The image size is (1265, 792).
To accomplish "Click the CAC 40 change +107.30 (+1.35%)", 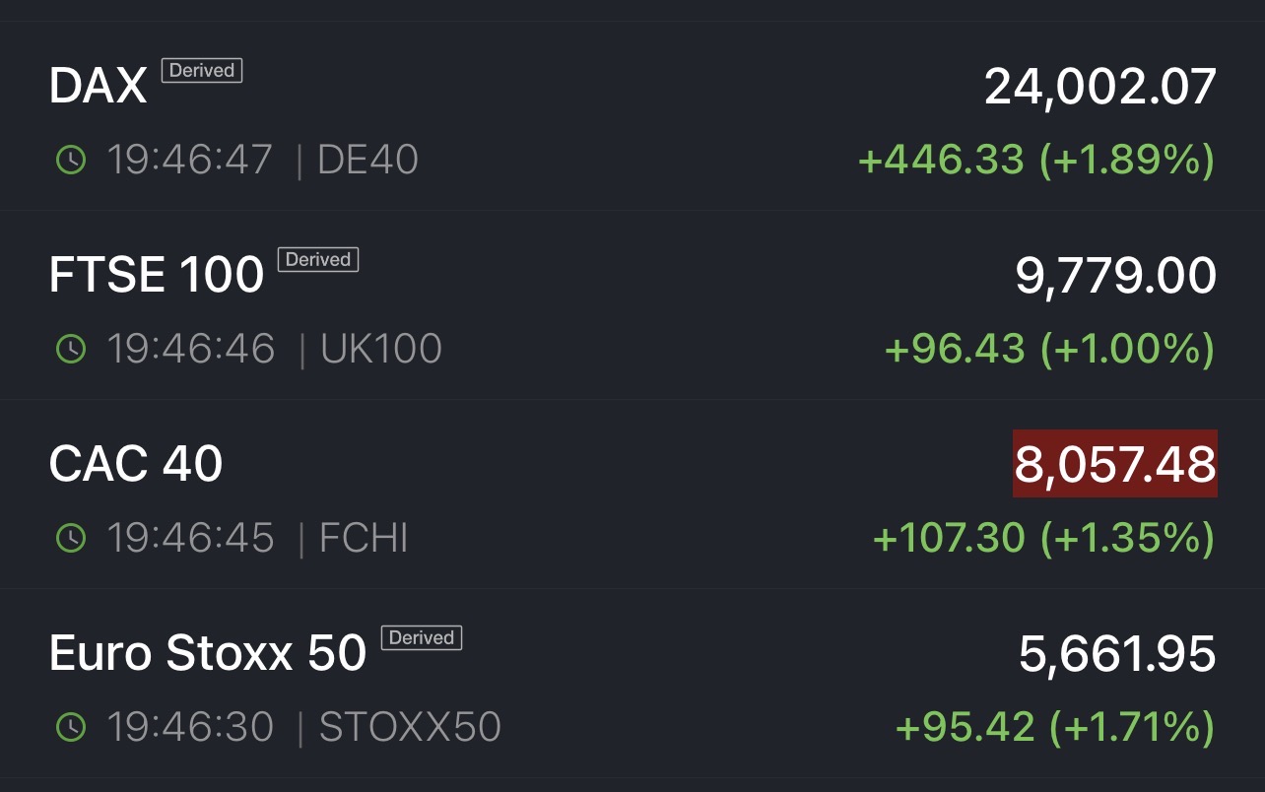I will (x=1043, y=538).
